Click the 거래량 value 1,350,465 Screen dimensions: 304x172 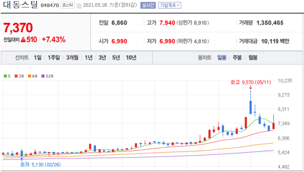[x=270, y=23]
